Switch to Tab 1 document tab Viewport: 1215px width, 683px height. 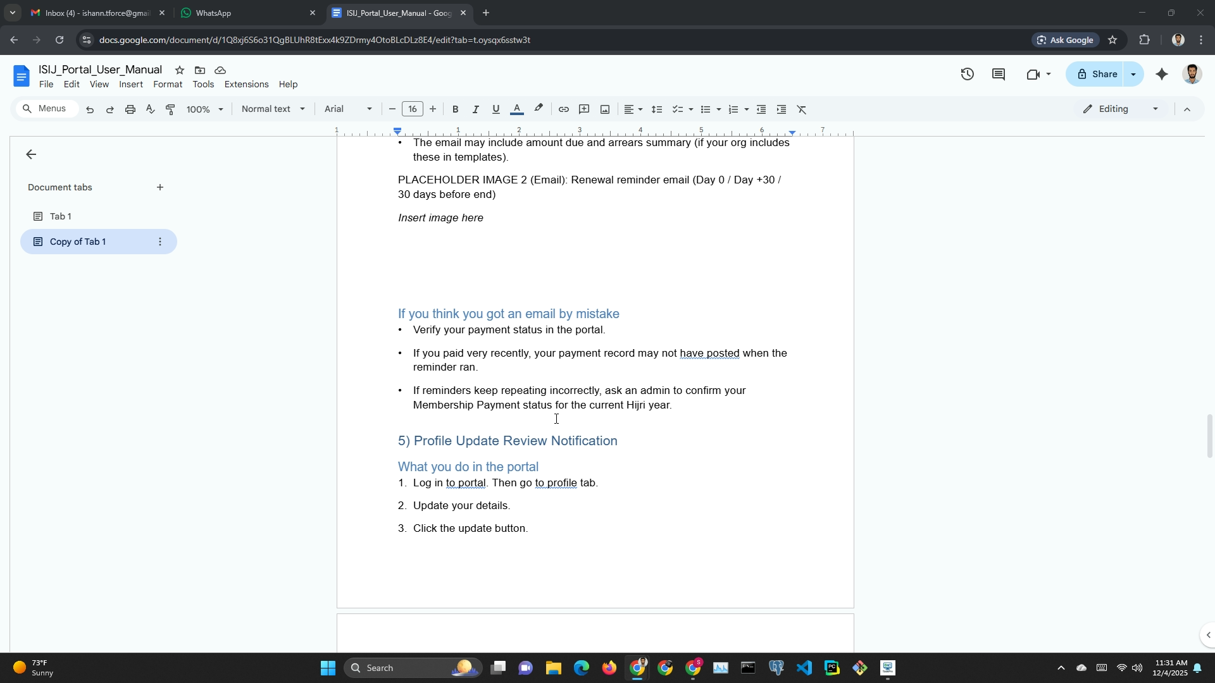(x=61, y=216)
